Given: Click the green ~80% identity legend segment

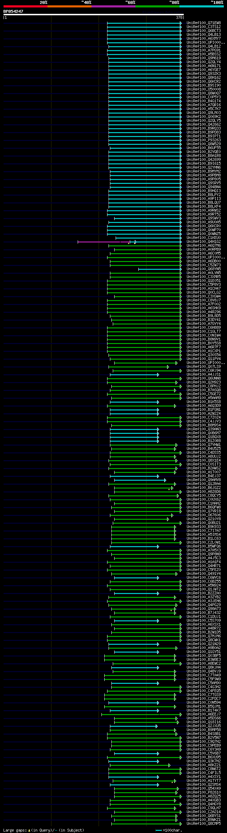Looking at the screenshot, I should point(157,6).
